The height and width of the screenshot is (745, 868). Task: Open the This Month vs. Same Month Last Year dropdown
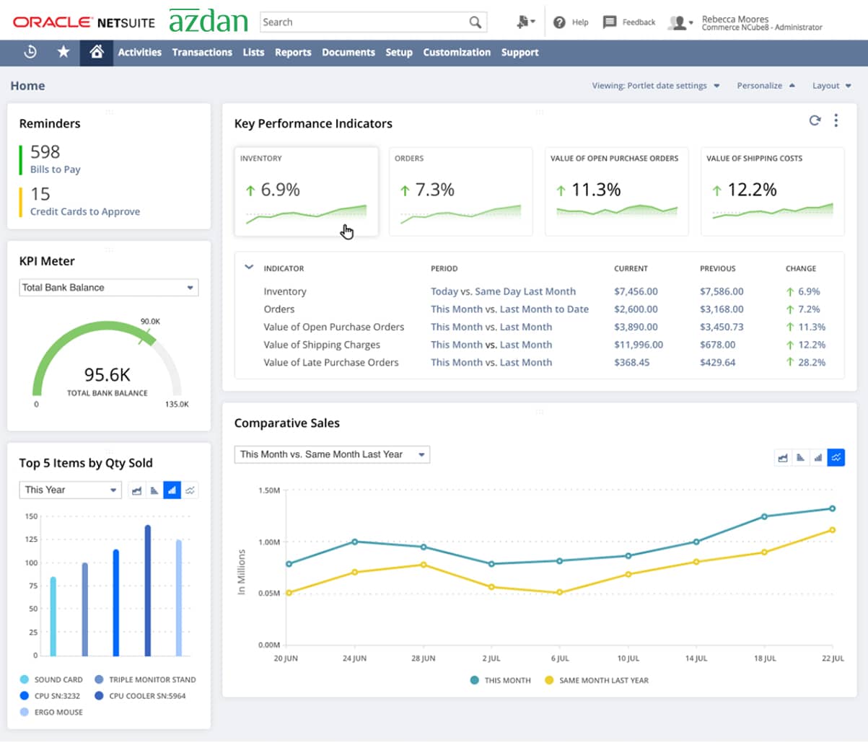coord(331,454)
